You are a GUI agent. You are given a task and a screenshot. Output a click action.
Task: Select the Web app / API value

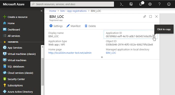(56, 44)
